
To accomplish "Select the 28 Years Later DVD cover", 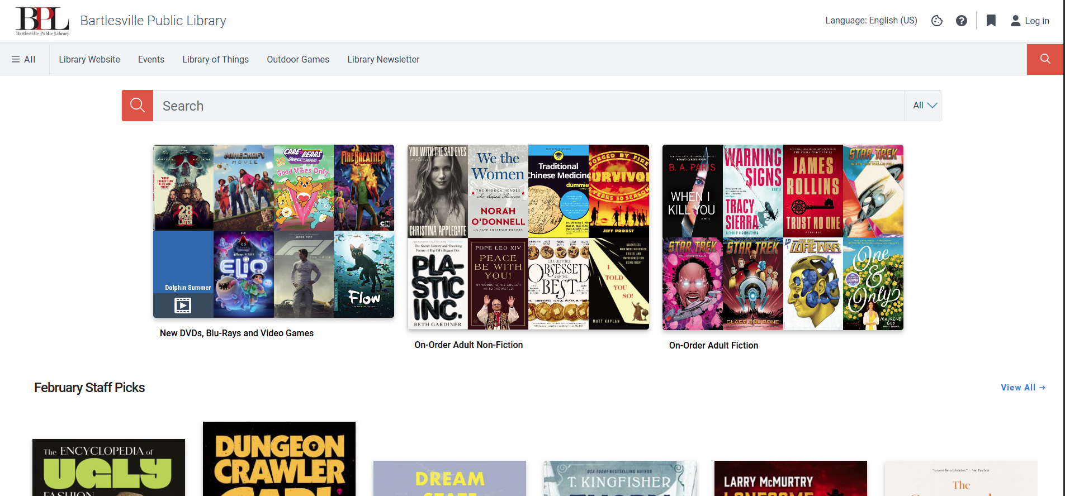I will pyautogui.click(x=183, y=188).
